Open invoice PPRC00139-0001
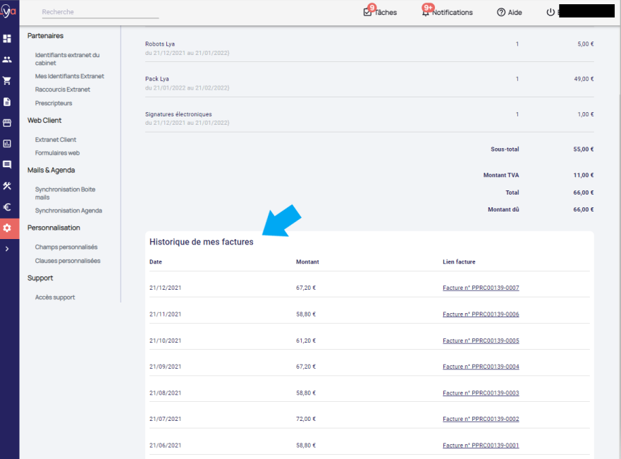This screenshot has width=621, height=459. (481, 446)
